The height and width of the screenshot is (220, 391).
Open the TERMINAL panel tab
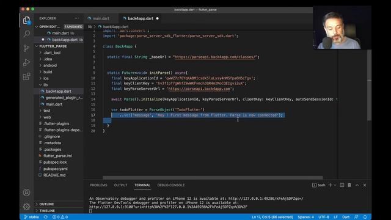click(x=142, y=185)
